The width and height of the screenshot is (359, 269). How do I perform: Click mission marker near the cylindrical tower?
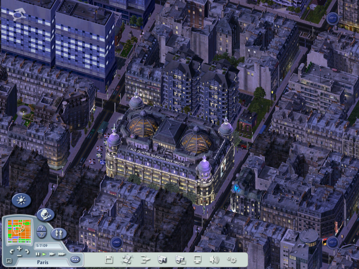[333, 242]
